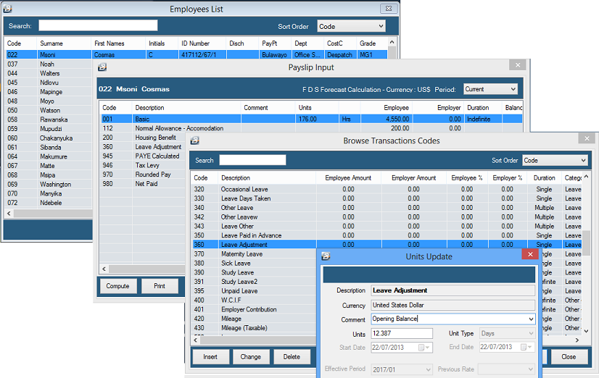This screenshot has width=599, height=378.
Task: Select Leave Days Taken transaction code row
Action: (387, 198)
